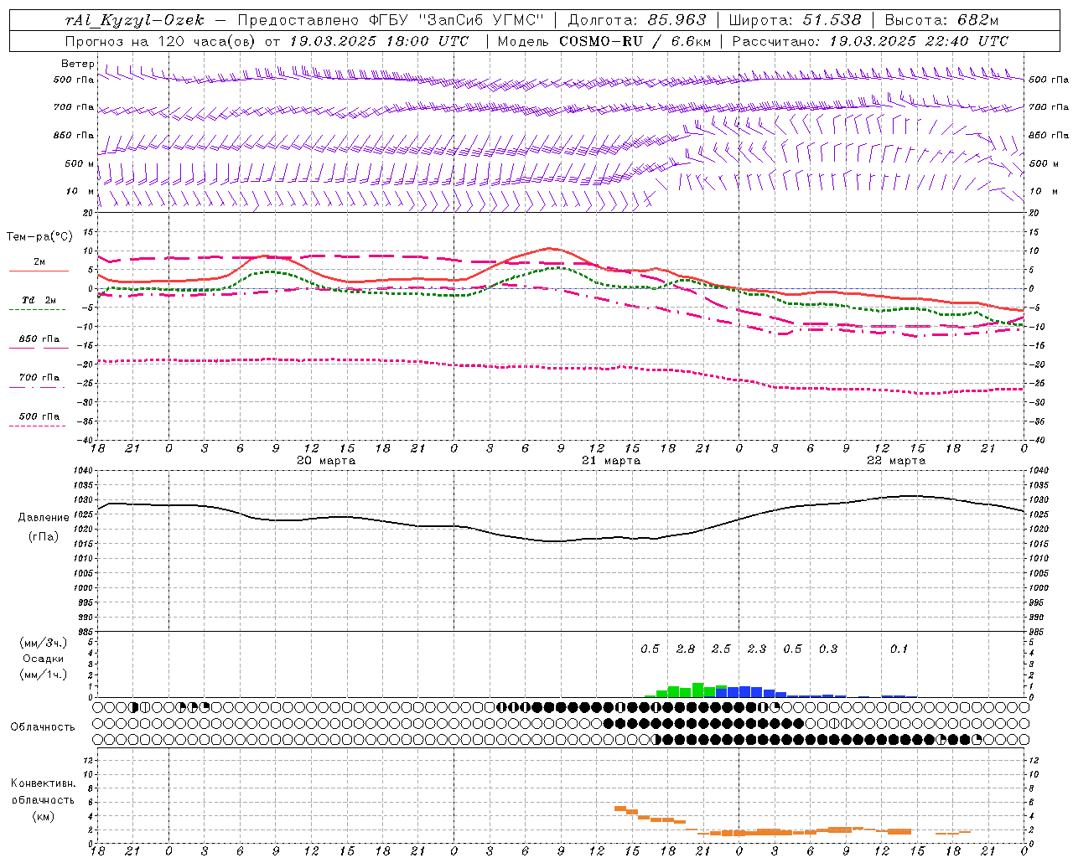This screenshot has height=858, width=1073.
Task: Click the 2.5 precipitation total
Action: 721,649
